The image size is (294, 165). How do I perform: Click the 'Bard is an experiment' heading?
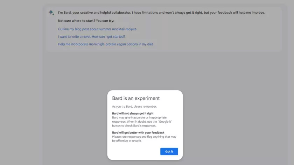[x=136, y=98]
